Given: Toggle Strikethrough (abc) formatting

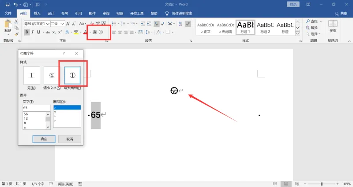Looking at the screenshot, I should pos(48,32).
